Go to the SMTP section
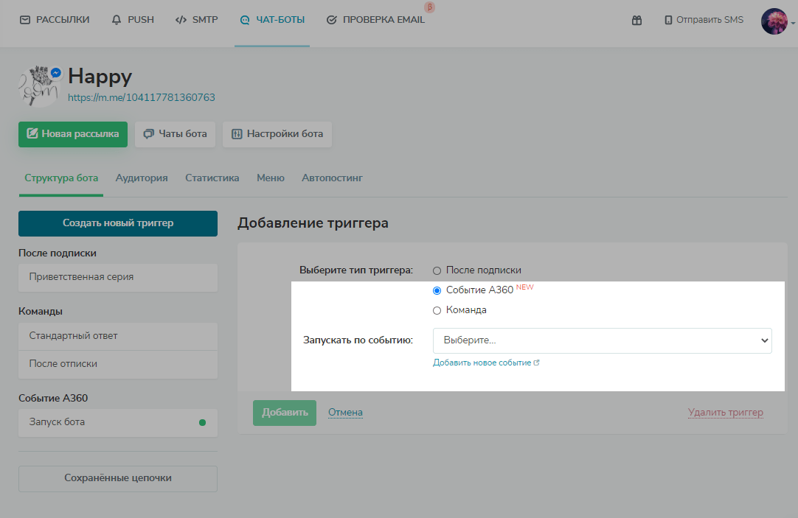 click(197, 20)
